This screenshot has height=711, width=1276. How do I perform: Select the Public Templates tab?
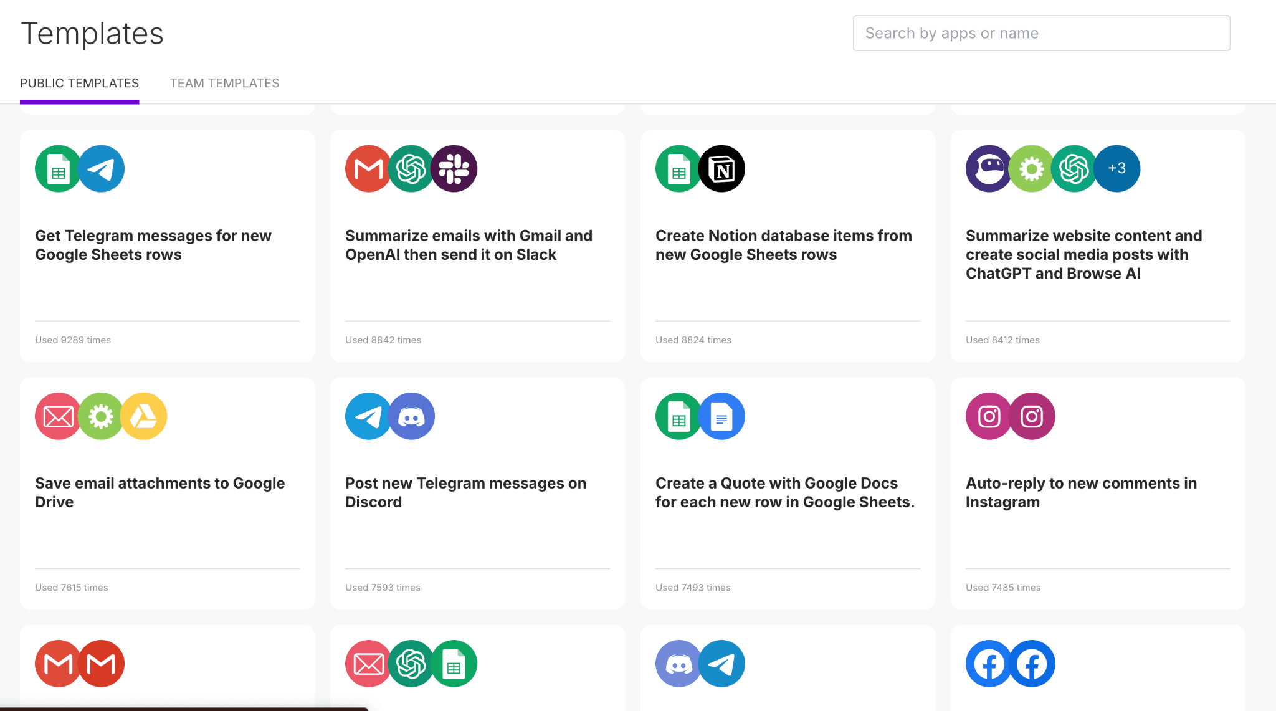[x=79, y=83]
